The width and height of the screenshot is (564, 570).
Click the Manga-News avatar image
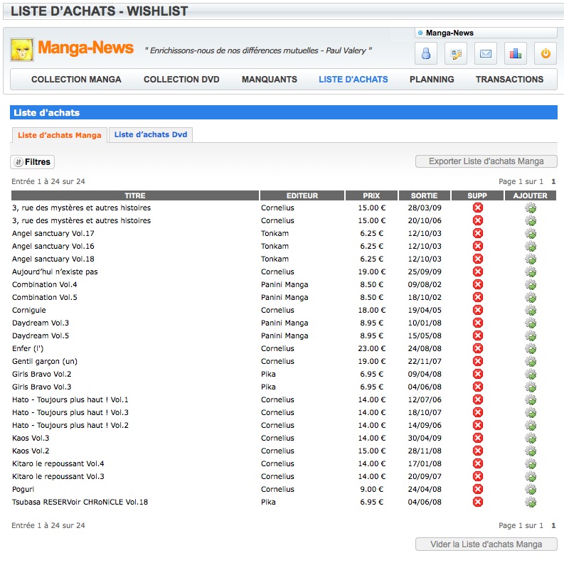(22, 50)
